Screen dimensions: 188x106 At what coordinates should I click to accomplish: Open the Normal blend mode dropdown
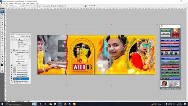(x=16, y=37)
